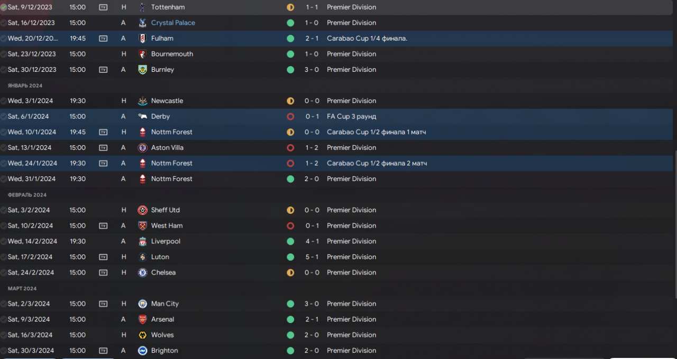
Task: Click the Arsenal win result dot
Action: coord(290,319)
